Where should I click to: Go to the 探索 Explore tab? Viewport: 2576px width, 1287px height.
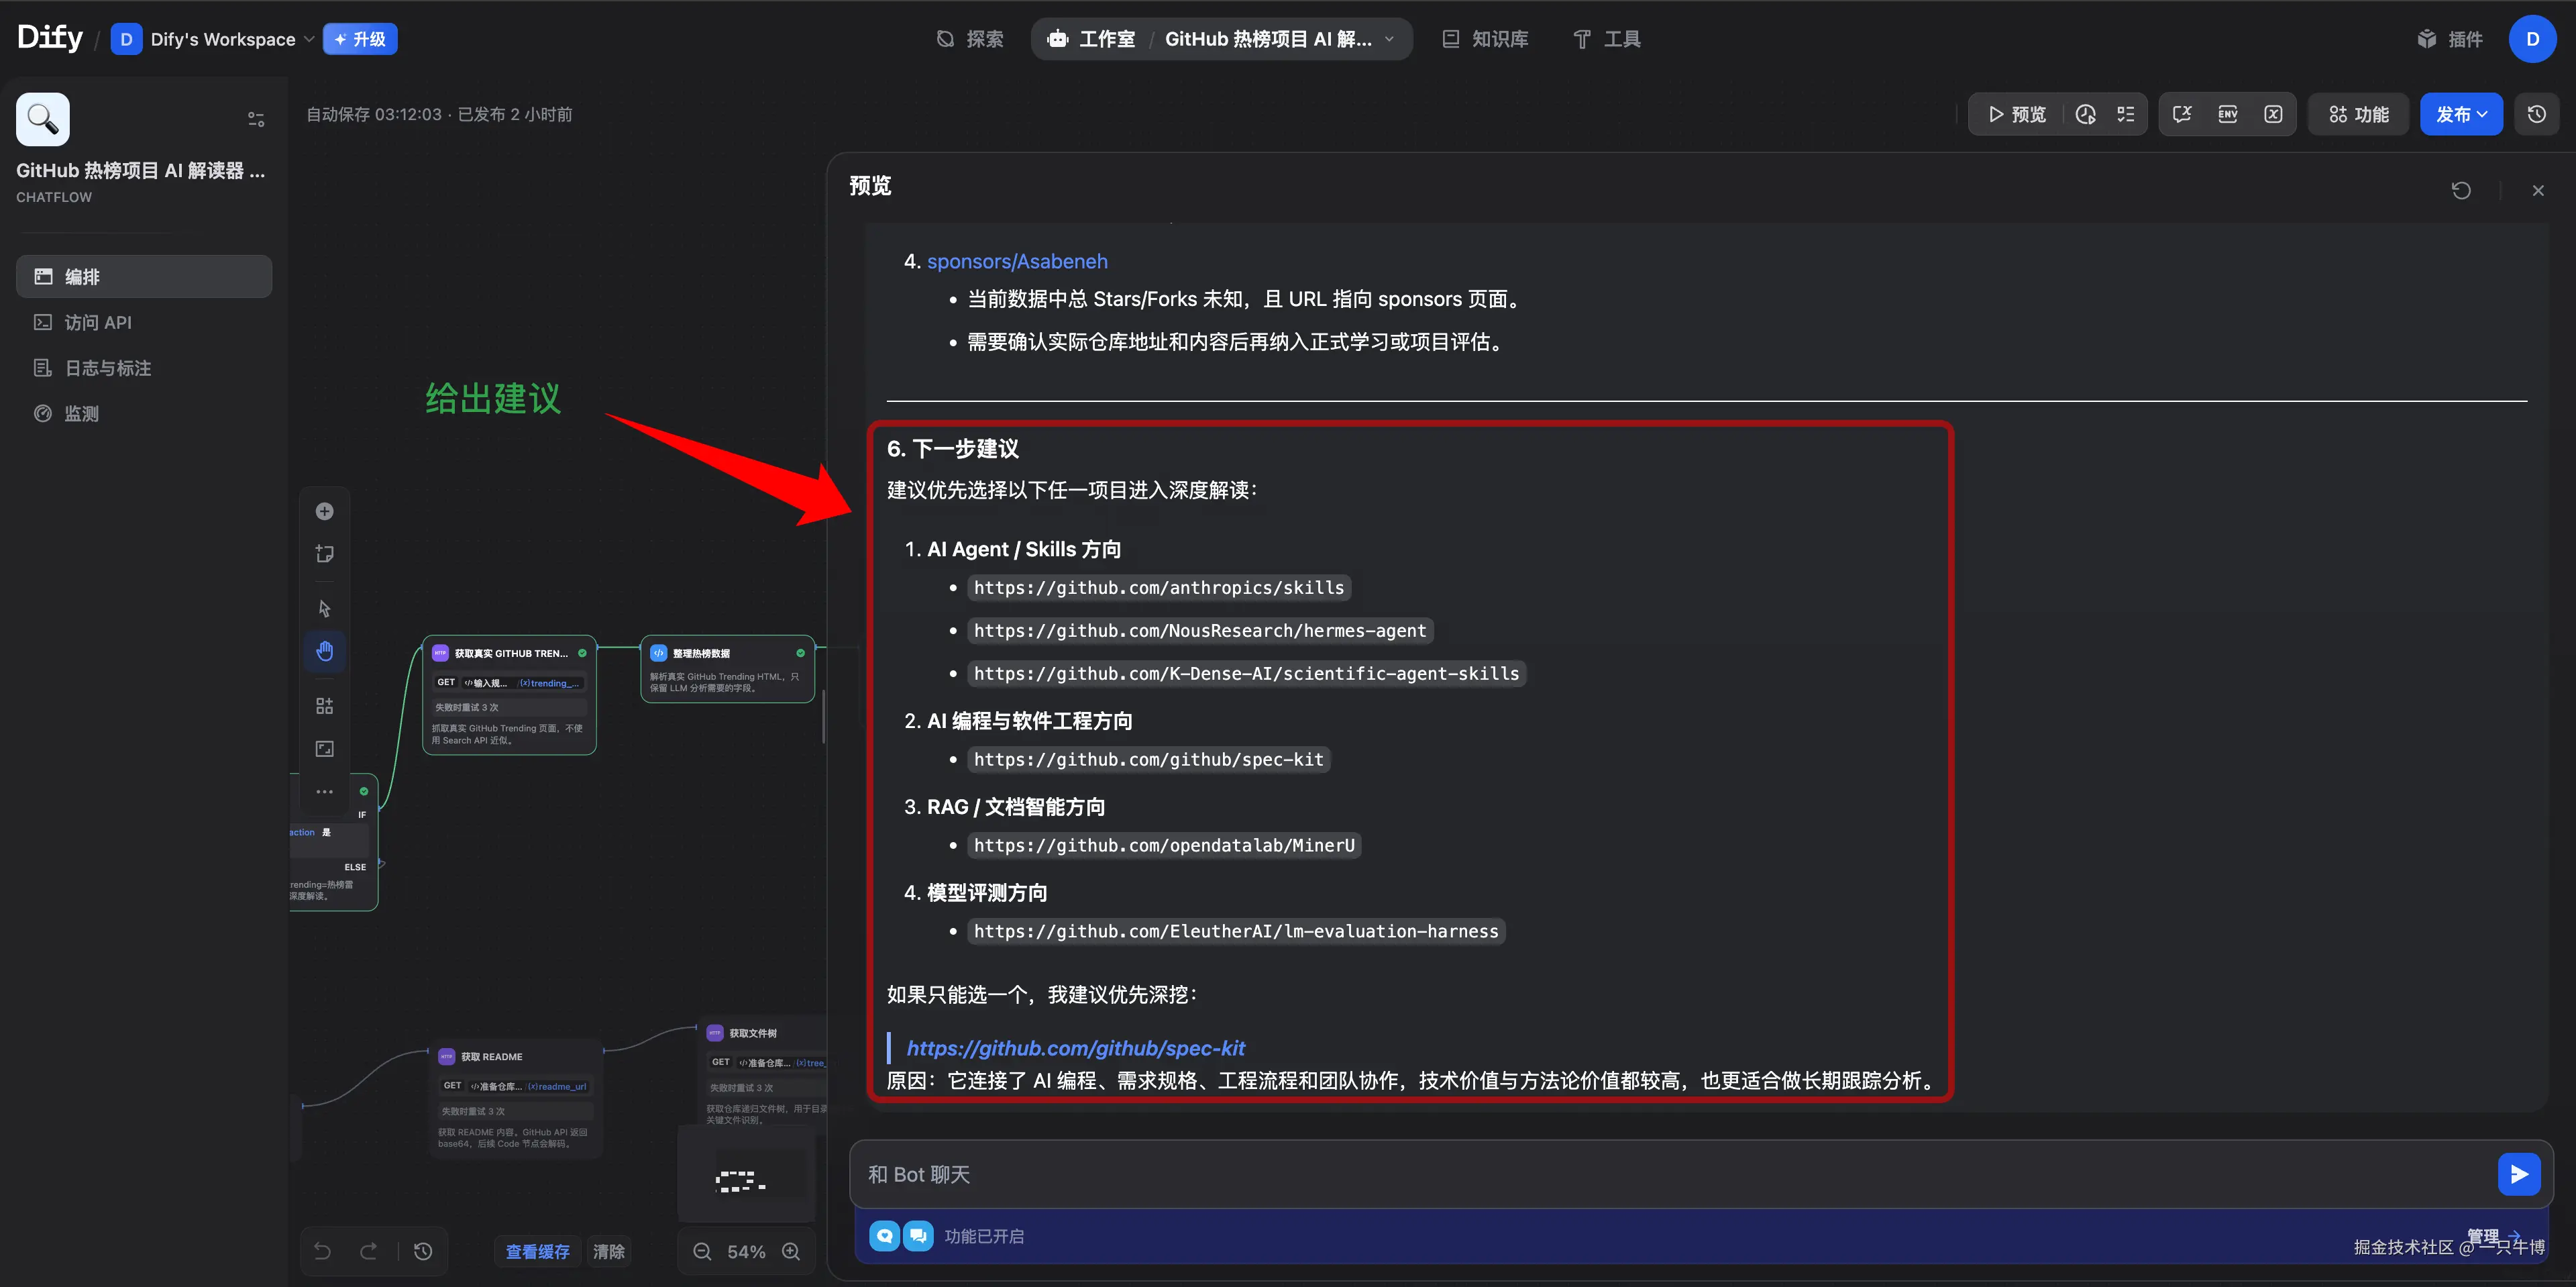coord(969,39)
